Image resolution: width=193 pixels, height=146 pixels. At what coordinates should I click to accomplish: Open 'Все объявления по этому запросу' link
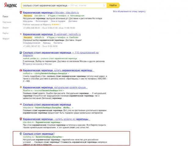tap(129, 11)
